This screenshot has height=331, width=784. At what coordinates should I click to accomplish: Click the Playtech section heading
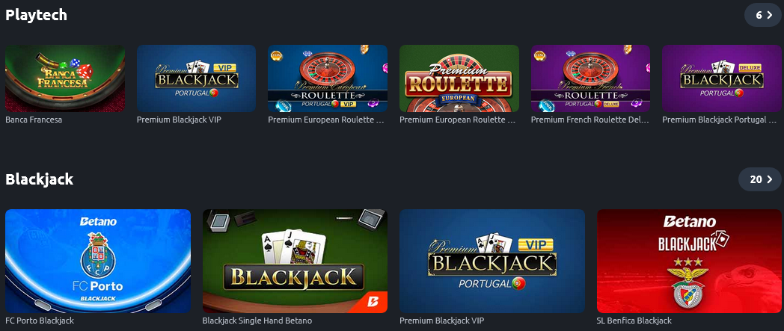[36, 15]
